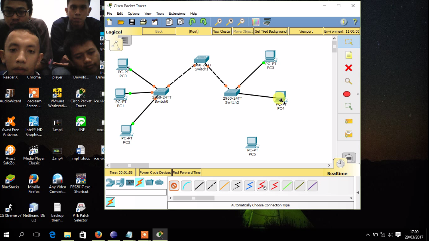Save network with floppy disk icon
The width and height of the screenshot is (429, 241).
132,22
